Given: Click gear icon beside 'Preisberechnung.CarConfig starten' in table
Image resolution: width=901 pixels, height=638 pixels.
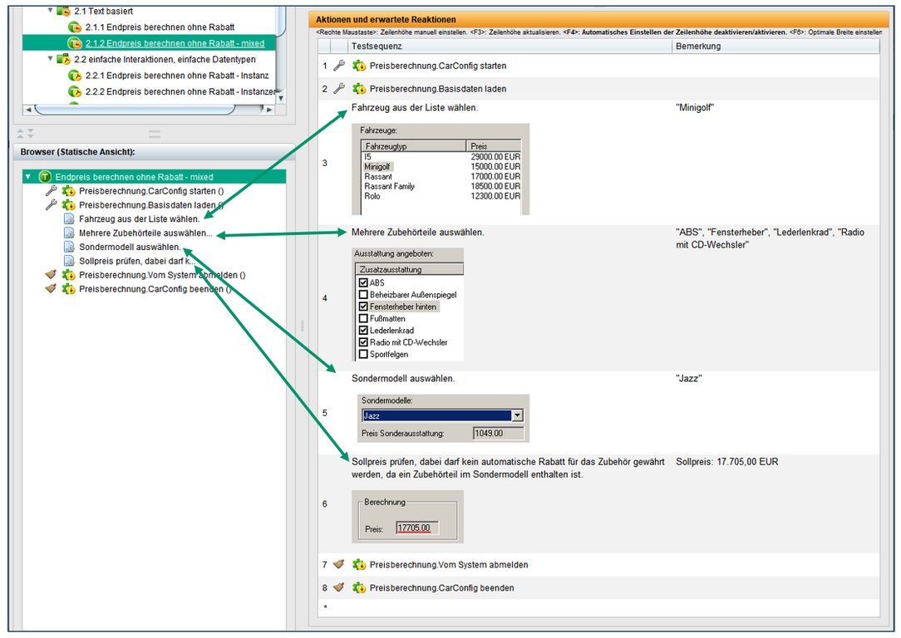Looking at the screenshot, I should 359,66.
